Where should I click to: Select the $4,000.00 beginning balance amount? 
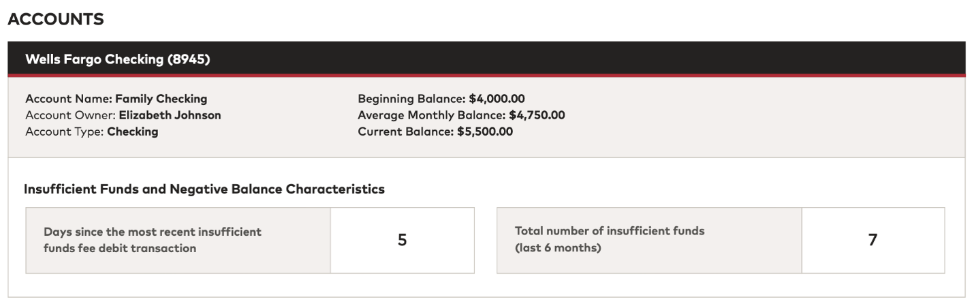click(x=497, y=99)
